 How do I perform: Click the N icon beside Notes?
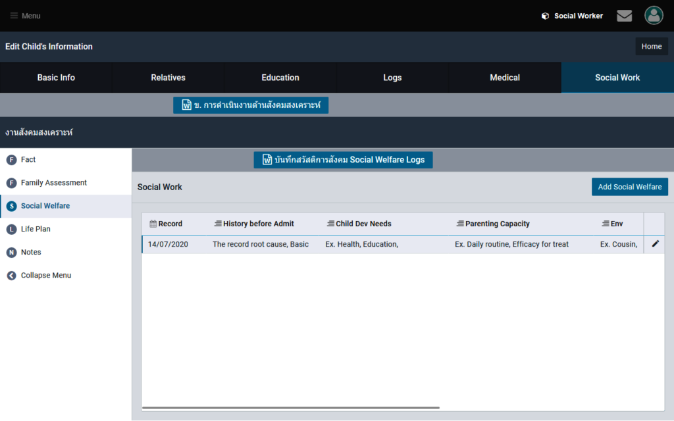click(11, 253)
